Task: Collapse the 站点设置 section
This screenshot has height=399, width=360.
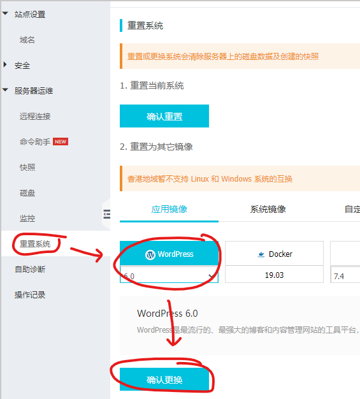Action: point(5,13)
